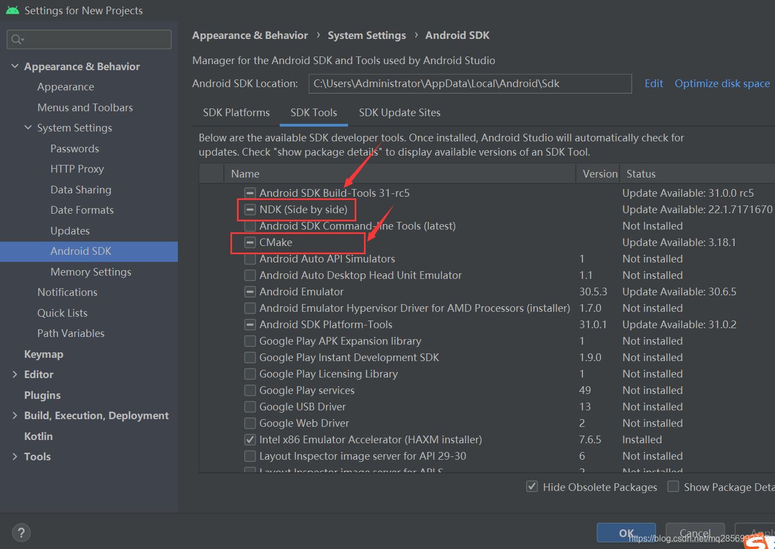Click 'Update Available: 22.1.7171670' status cell
This screenshot has height=549, width=775.
tap(698, 209)
